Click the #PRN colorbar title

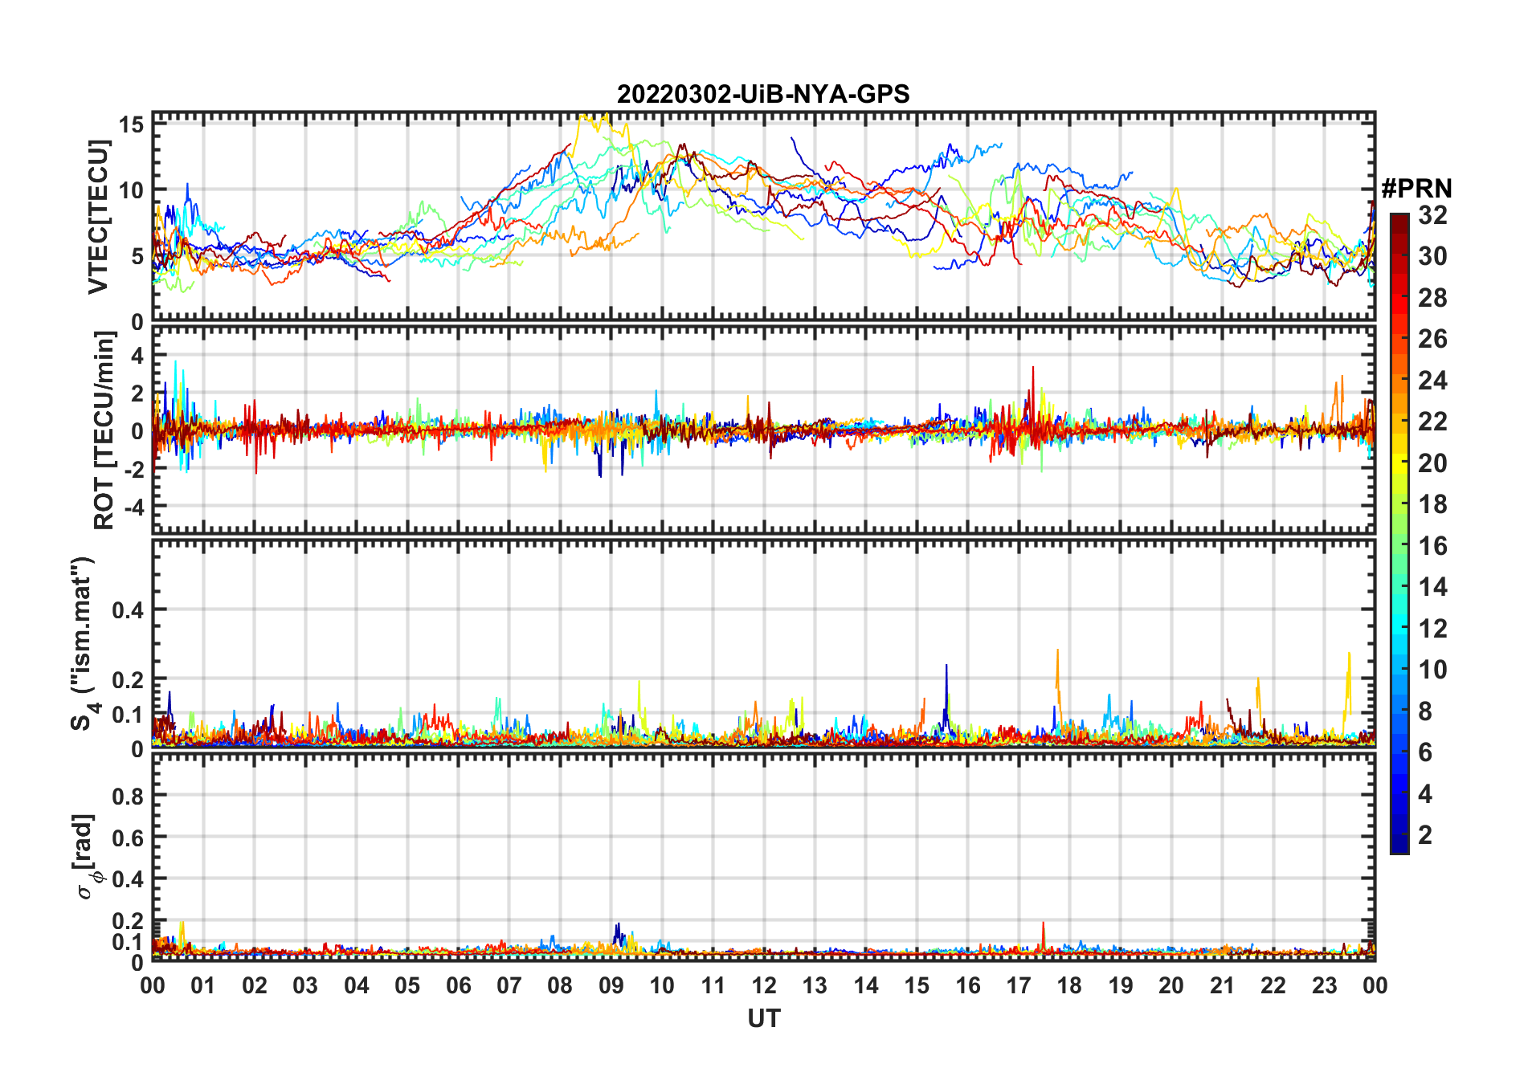1416,189
